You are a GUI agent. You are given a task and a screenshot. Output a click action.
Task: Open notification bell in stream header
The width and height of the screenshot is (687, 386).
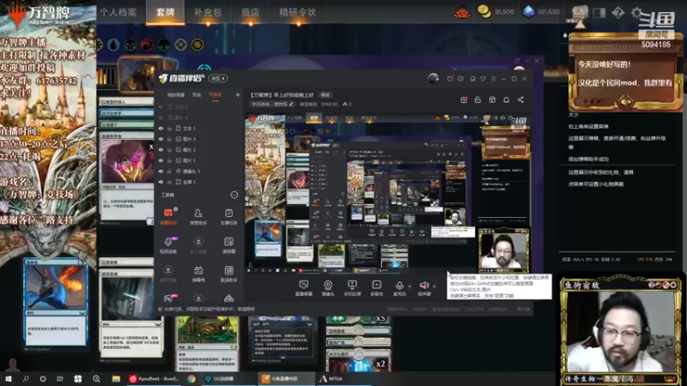click(x=506, y=100)
